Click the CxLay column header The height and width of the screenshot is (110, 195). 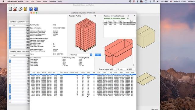[x=83, y=73]
